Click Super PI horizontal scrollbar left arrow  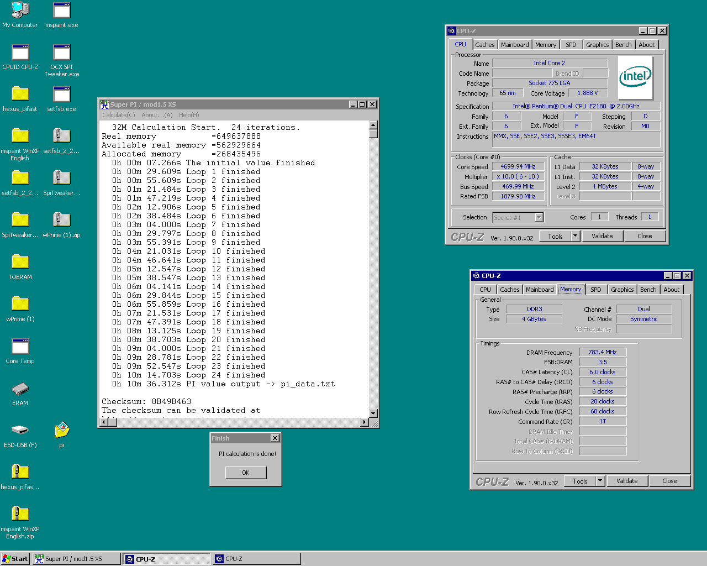[103, 422]
